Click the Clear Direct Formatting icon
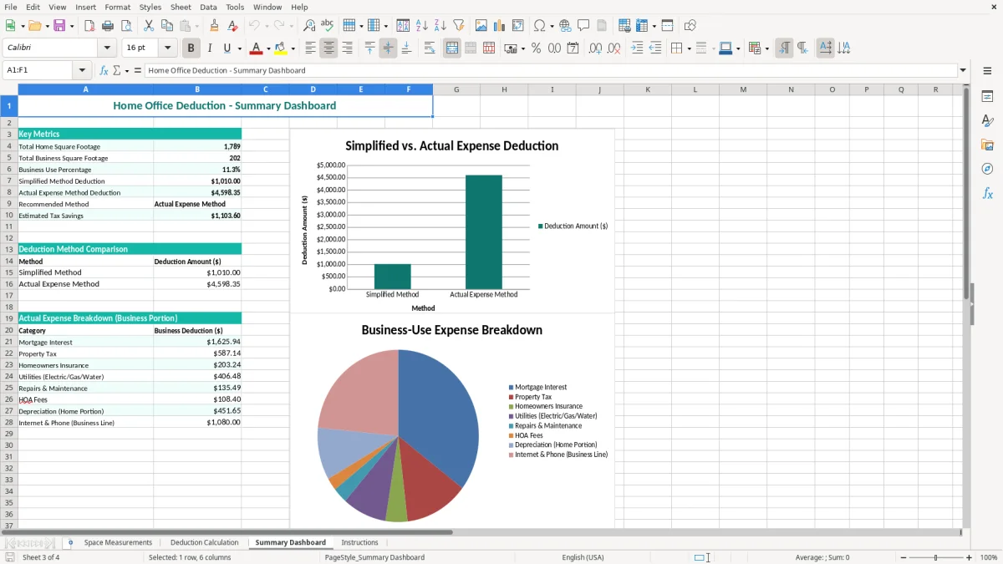 [232, 26]
